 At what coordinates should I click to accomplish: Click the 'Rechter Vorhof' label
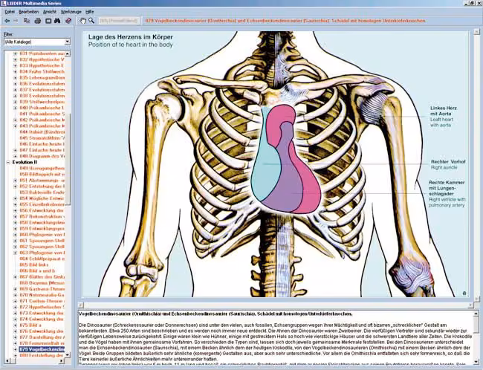tap(448, 162)
